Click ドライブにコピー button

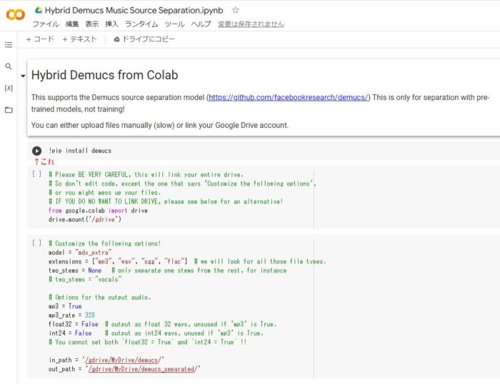coord(144,39)
